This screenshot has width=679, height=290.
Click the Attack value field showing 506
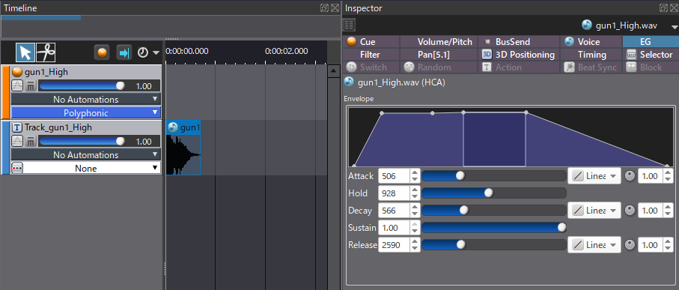394,176
